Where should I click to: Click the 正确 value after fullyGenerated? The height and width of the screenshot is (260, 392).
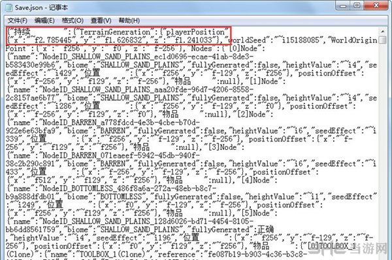click(x=266, y=229)
